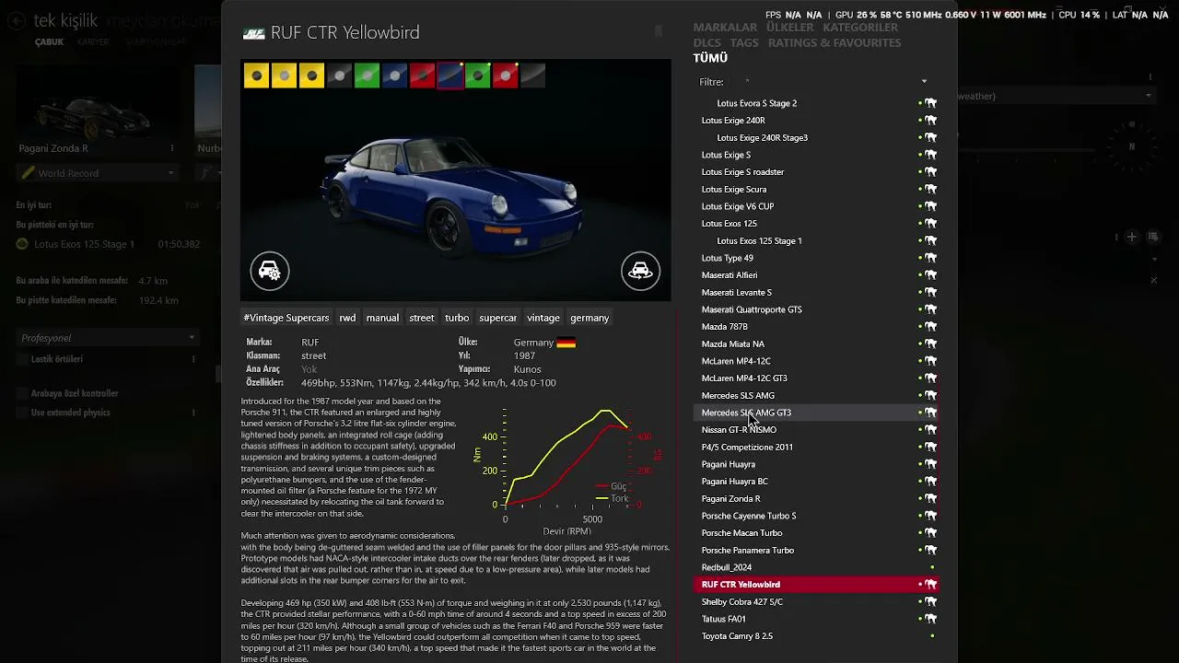Click the turbo tag
This screenshot has height=663, width=1179.
[457, 318]
